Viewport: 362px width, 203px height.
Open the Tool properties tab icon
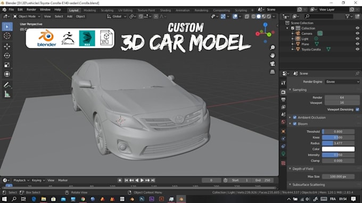tap(284, 83)
